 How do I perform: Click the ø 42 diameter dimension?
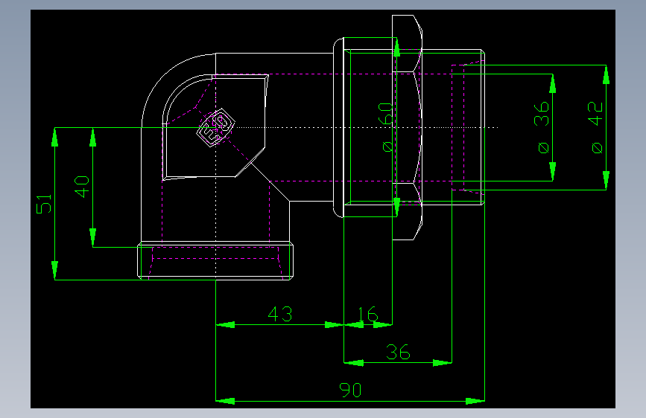coord(595,127)
